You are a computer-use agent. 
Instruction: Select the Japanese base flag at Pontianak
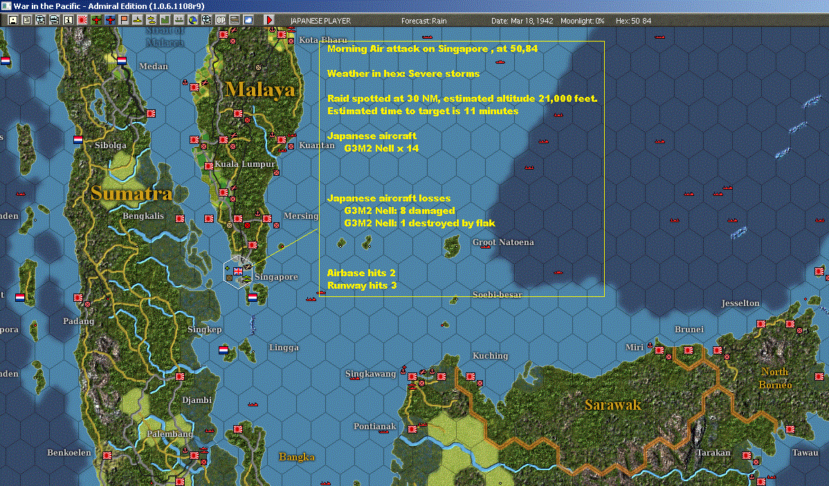pyautogui.click(x=412, y=429)
